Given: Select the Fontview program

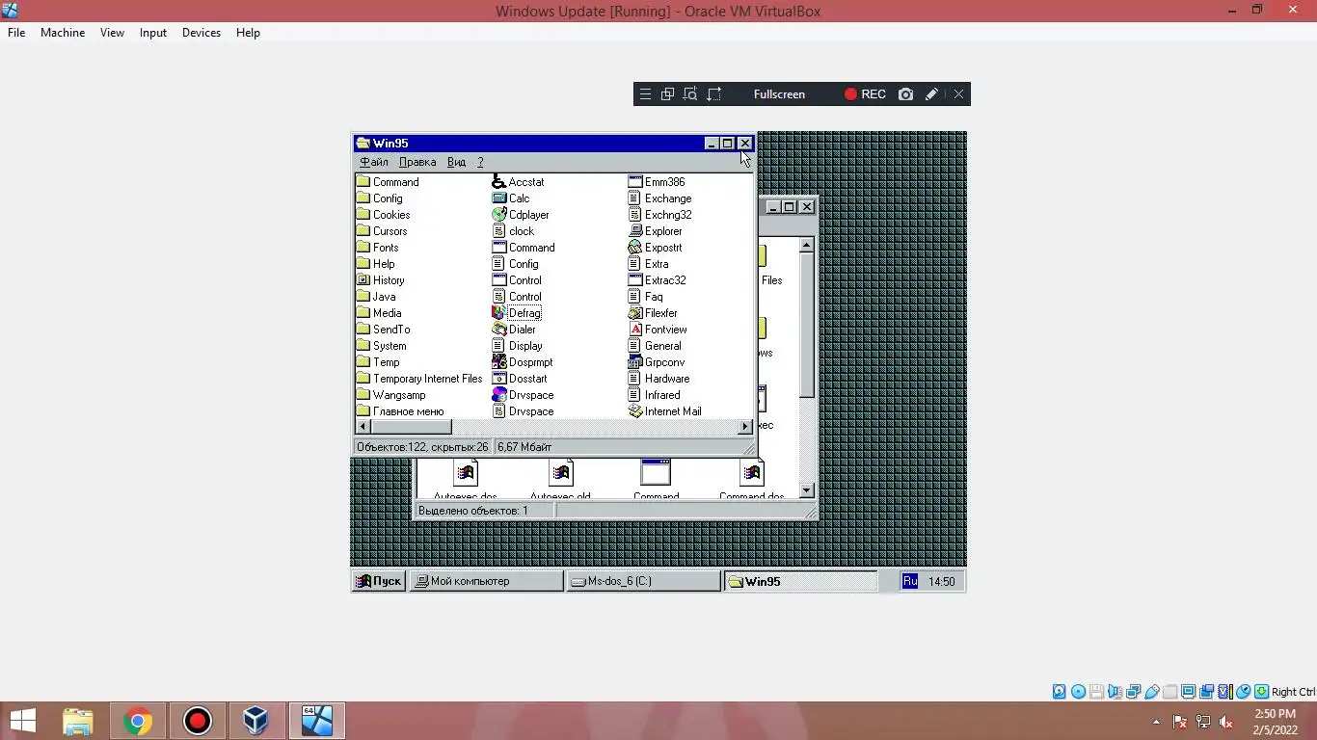Looking at the screenshot, I should point(657,330).
